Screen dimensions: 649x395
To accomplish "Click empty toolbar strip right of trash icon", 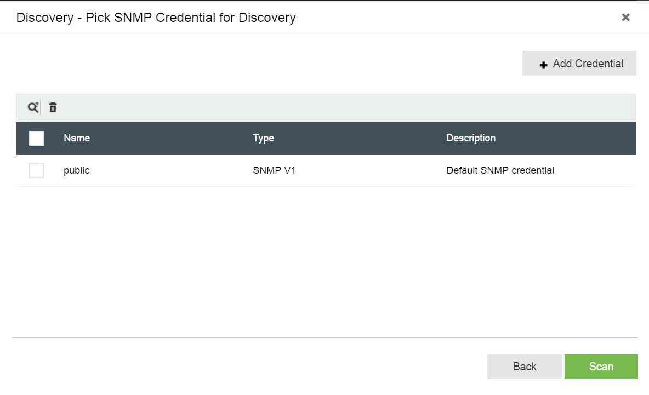I will tap(329, 107).
